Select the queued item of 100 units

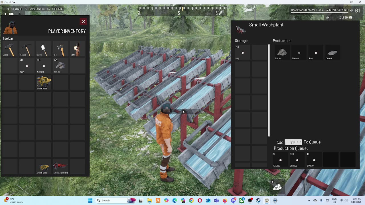coord(297,160)
